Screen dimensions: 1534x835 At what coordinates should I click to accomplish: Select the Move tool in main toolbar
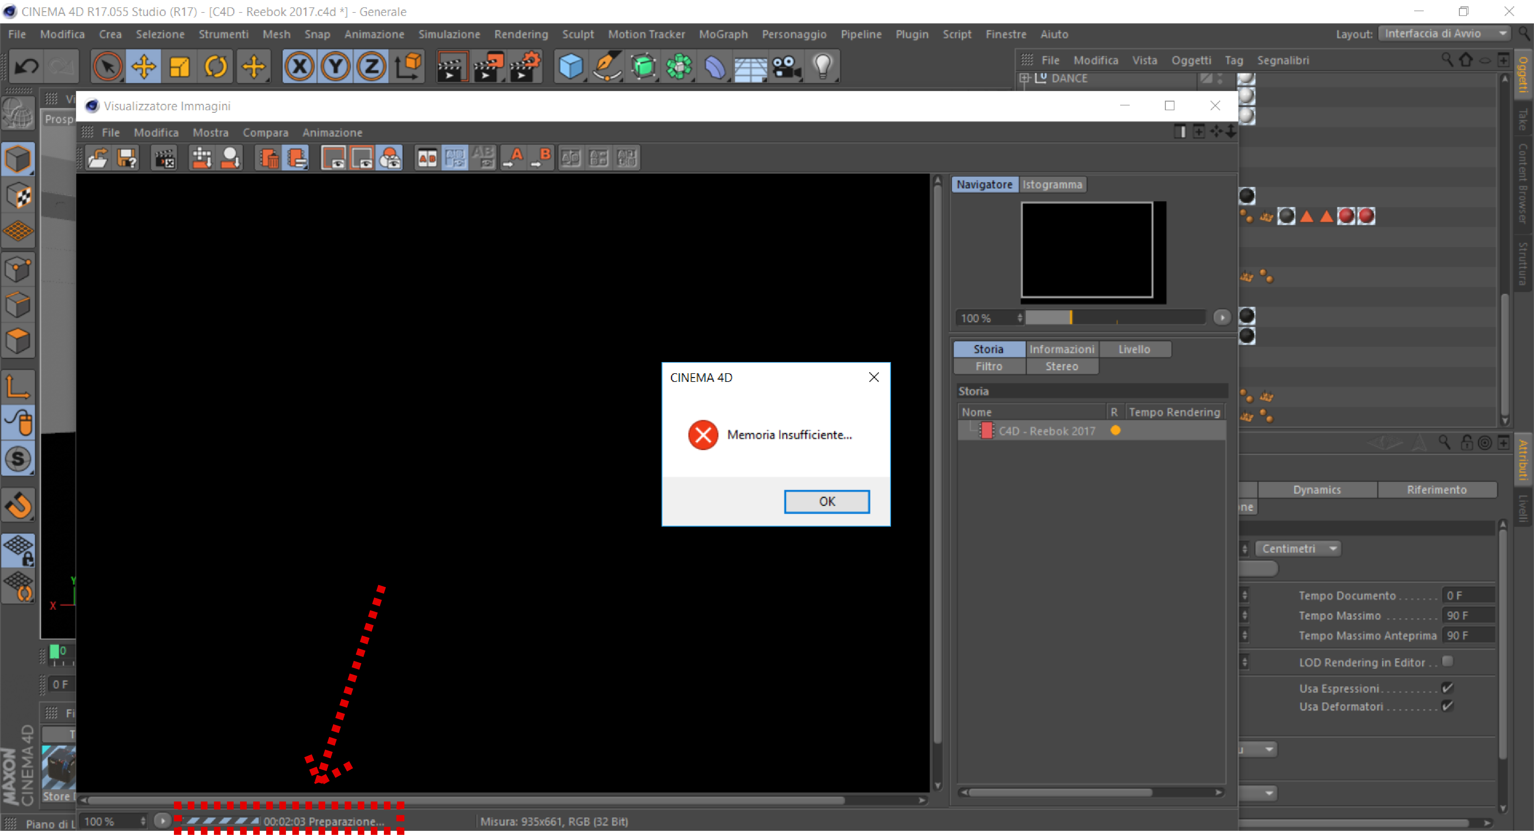(143, 66)
